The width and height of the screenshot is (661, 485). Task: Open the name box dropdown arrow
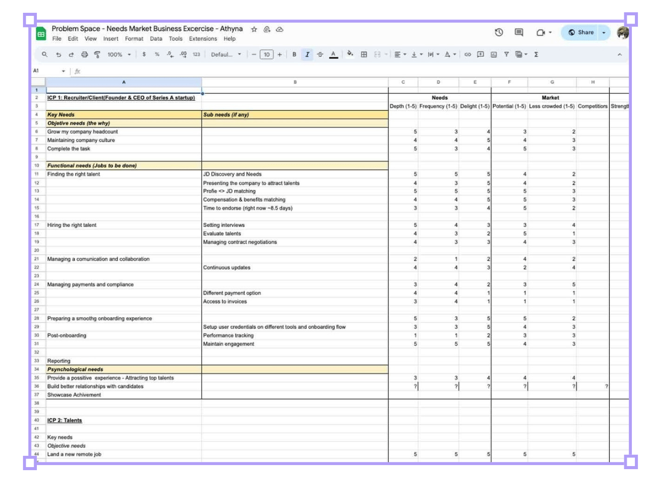[63, 71]
